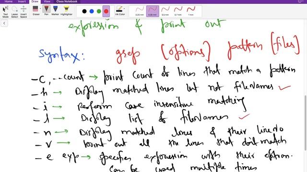Open the Ink Color picker
Image resolution: width=307 pixels, height=172 pixels.
click(119, 11)
